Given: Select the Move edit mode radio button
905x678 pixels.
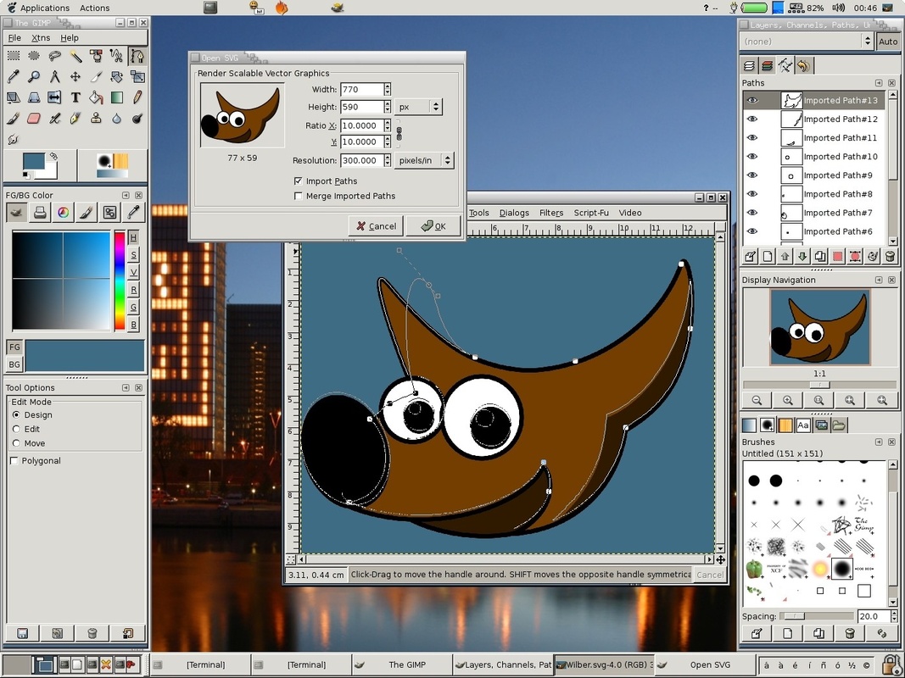Looking at the screenshot, I should [x=15, y=443].
